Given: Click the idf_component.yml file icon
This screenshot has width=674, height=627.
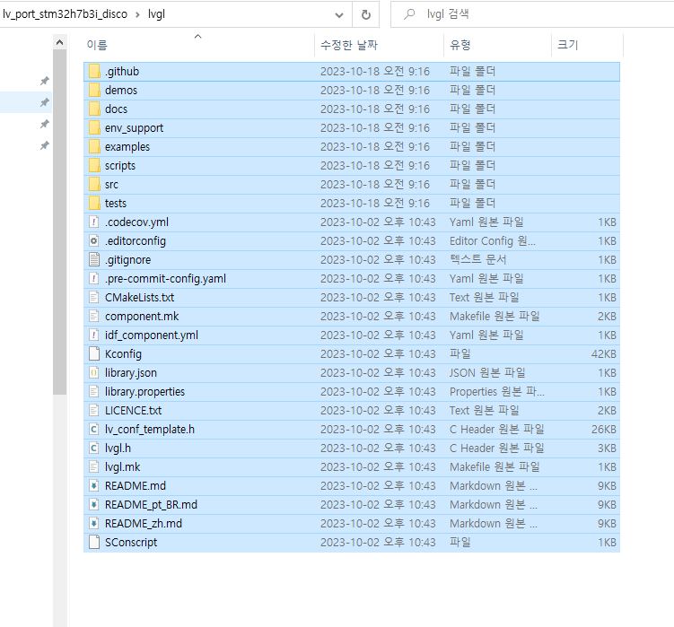Looking at the screenshot, I should click(x=94, y=335).
